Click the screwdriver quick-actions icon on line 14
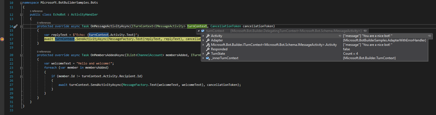The width and height of the screenshot is (436, 115). [16, 26]
